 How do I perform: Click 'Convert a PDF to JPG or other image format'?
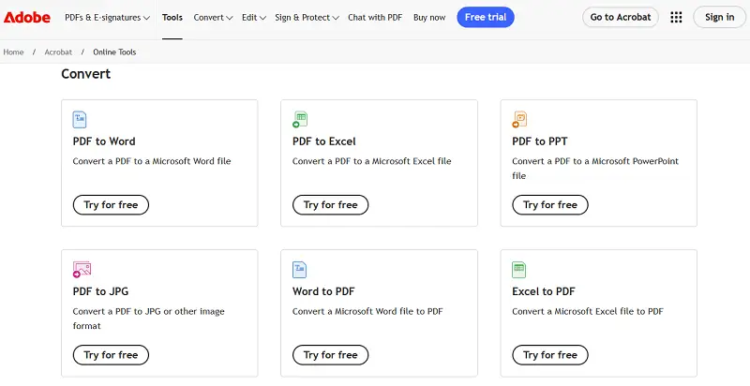click(148, 319)
